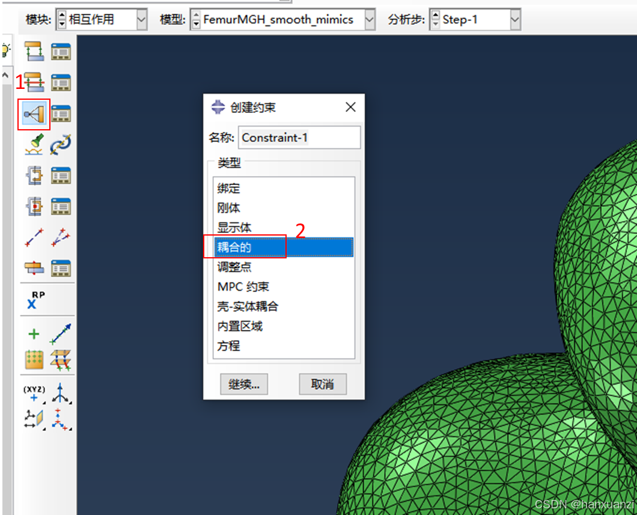Select the single-line wire feature tool
The height and width of the screenshot is (515, 637).
(x=34, y=237)
